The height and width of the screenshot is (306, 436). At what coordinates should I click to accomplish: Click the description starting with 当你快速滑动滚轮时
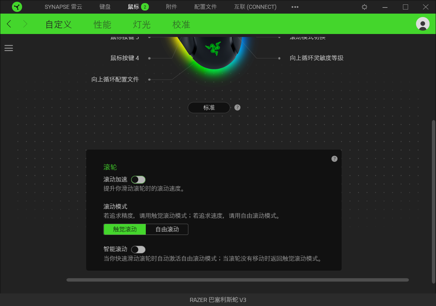213,259
